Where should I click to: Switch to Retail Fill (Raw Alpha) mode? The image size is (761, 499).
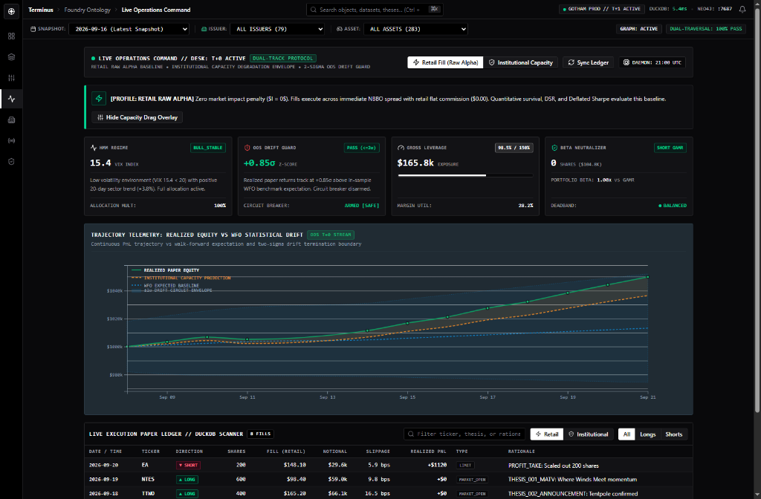445,62
